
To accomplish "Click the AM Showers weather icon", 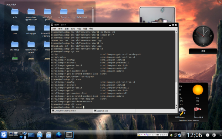I will coord(182,111).
